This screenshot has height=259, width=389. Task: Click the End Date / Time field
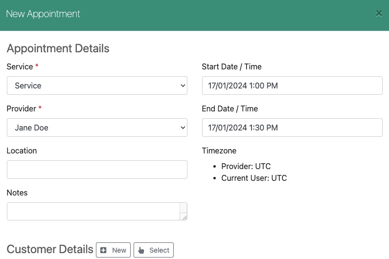click(292, 128)
